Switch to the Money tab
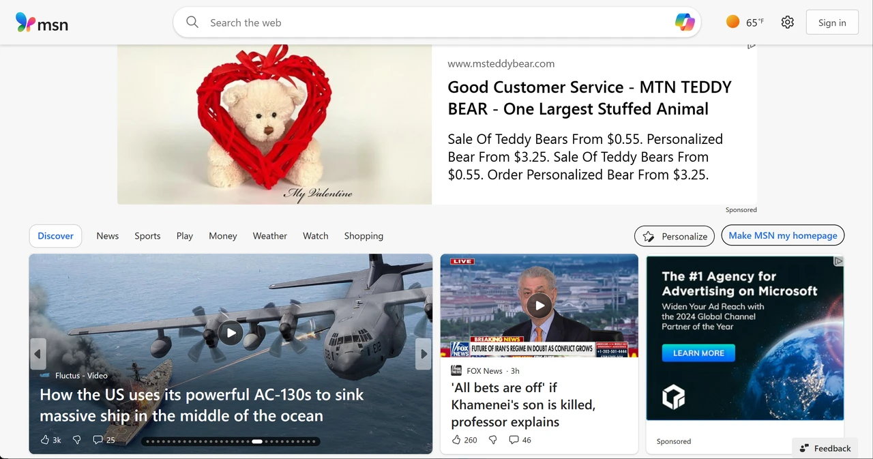This screenshot has width=873, height=459. click(222, 235)
